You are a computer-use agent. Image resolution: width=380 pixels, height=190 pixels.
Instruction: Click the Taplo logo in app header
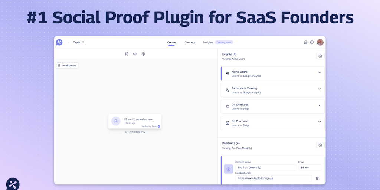point(59,42)
